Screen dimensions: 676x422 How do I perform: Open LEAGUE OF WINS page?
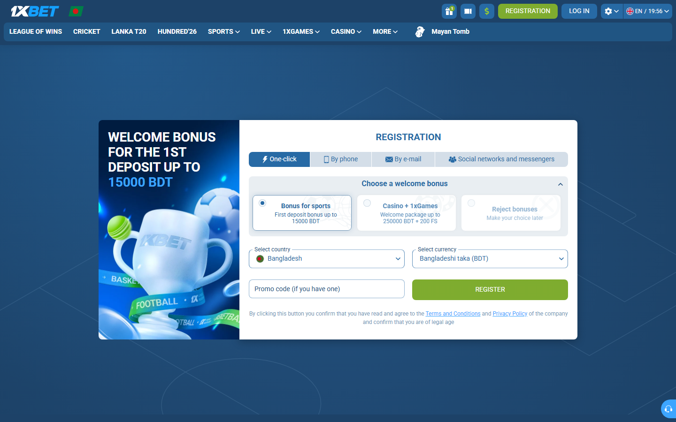(36, 32)
